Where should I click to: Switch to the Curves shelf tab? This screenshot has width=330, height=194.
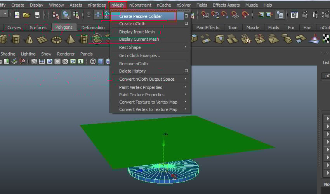pos(14,28)
